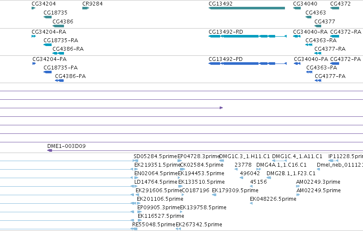363x231 pixels.
Task: Open the RE55048.5prime EST label
Action: (x=154, y=225)
